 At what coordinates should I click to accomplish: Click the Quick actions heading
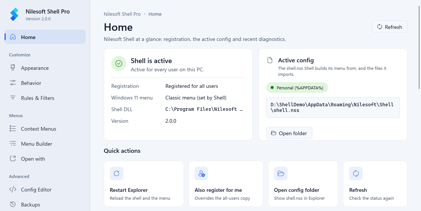coord(122,151)
